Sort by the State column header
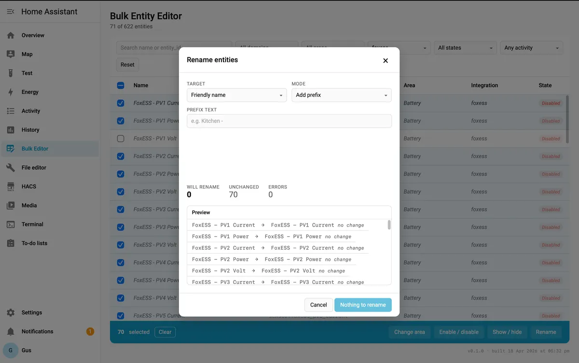Image resolution: width=579 pixels, height=363 pixels. click(545, 85)
